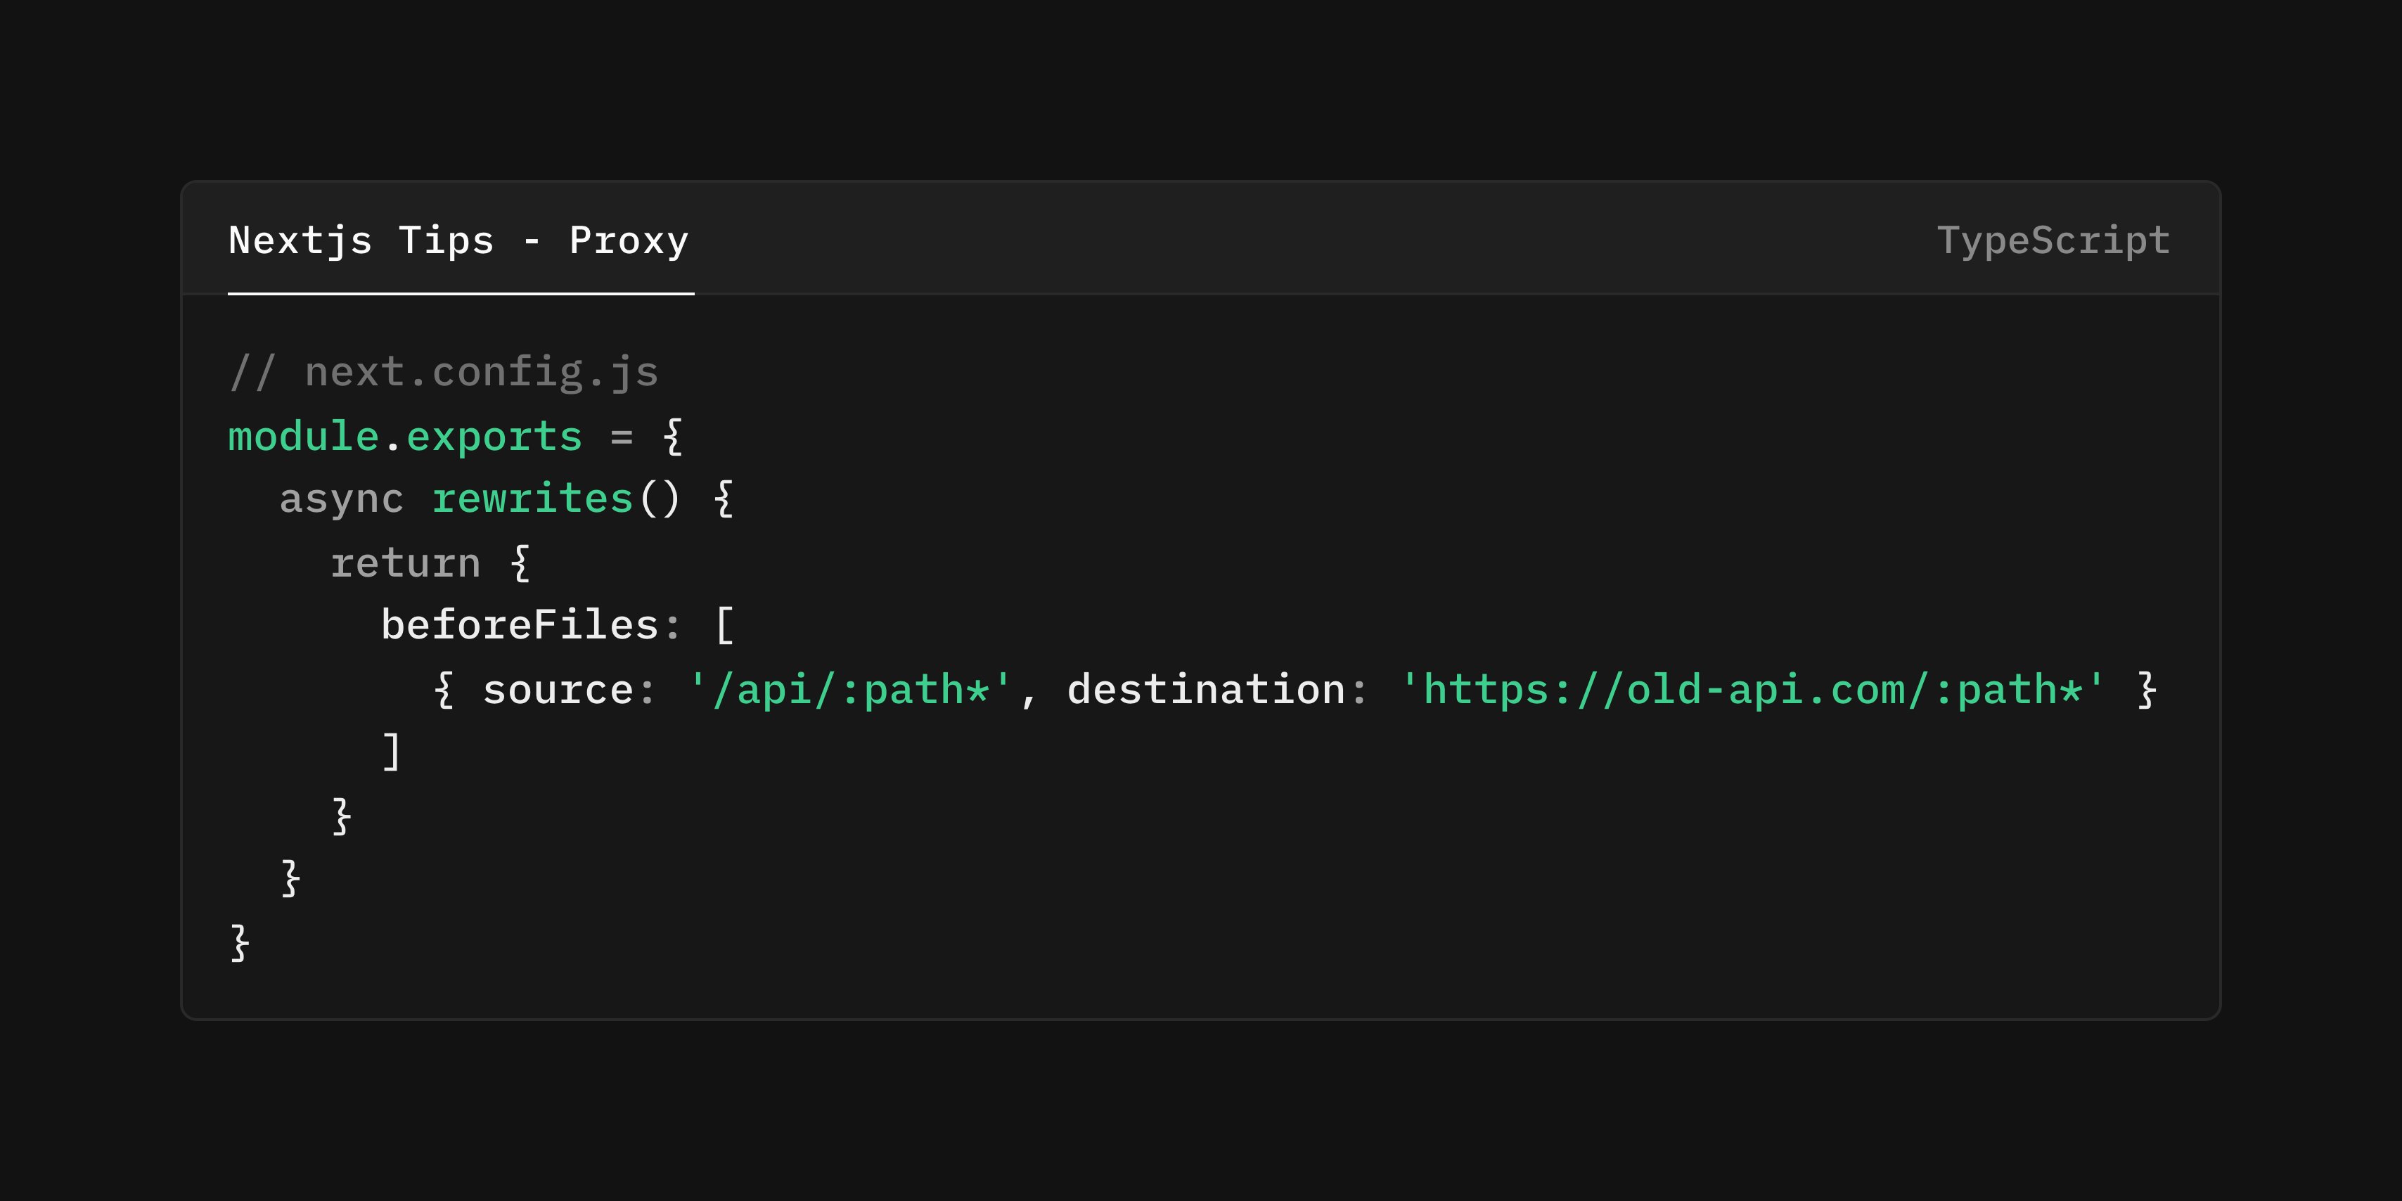
Task: Click the next.config.js comment line
Action: coord(444,372)
